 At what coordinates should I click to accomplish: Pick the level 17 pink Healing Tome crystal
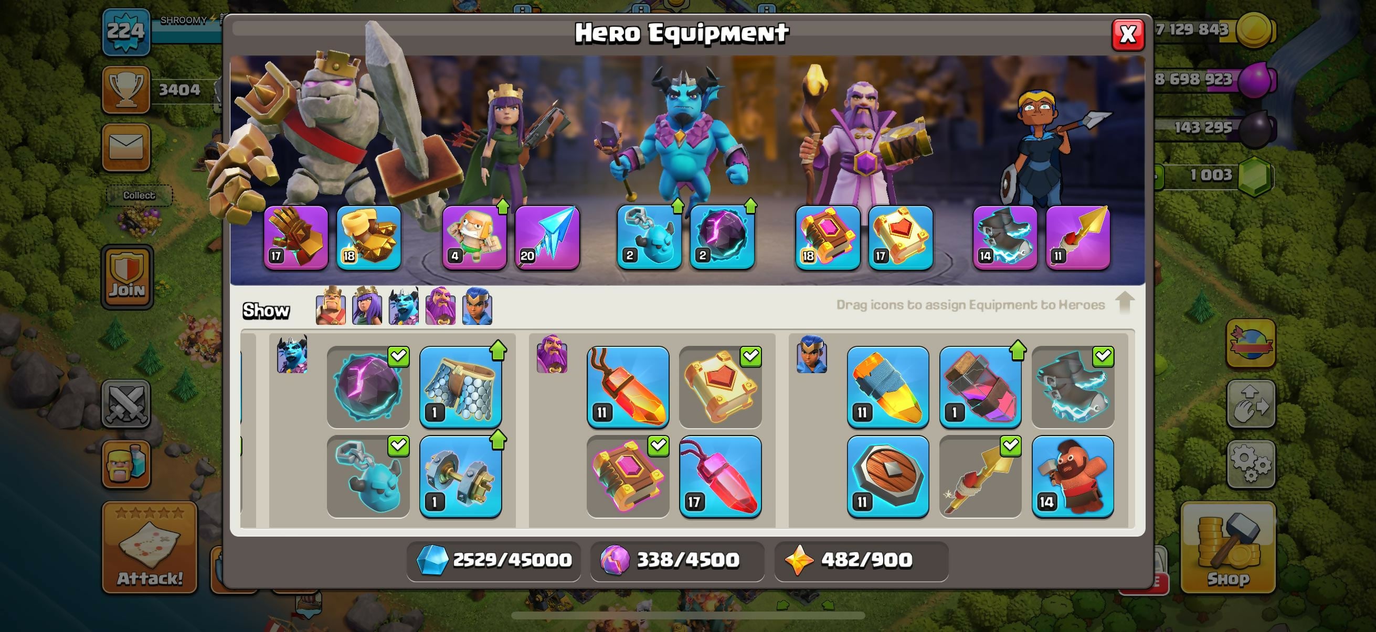point(720,476)
